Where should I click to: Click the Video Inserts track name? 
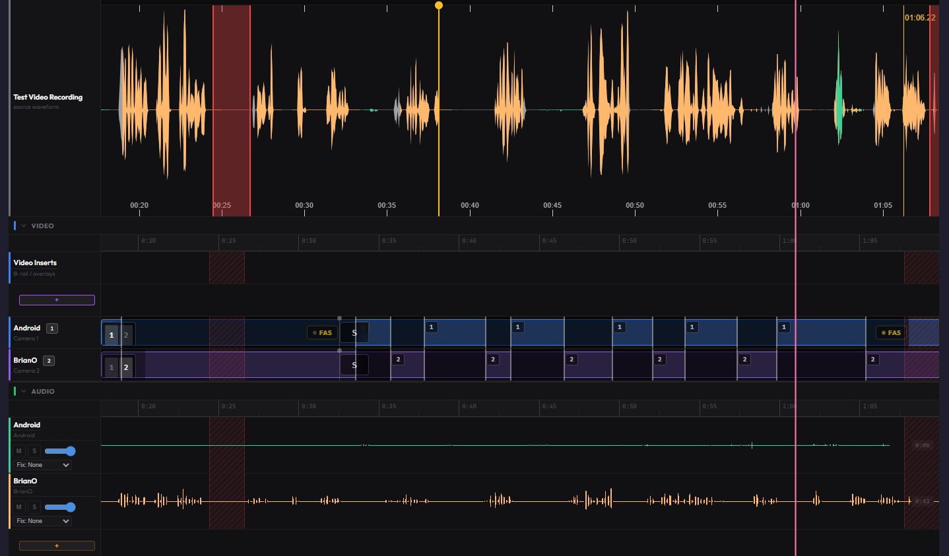click(35, 263)
